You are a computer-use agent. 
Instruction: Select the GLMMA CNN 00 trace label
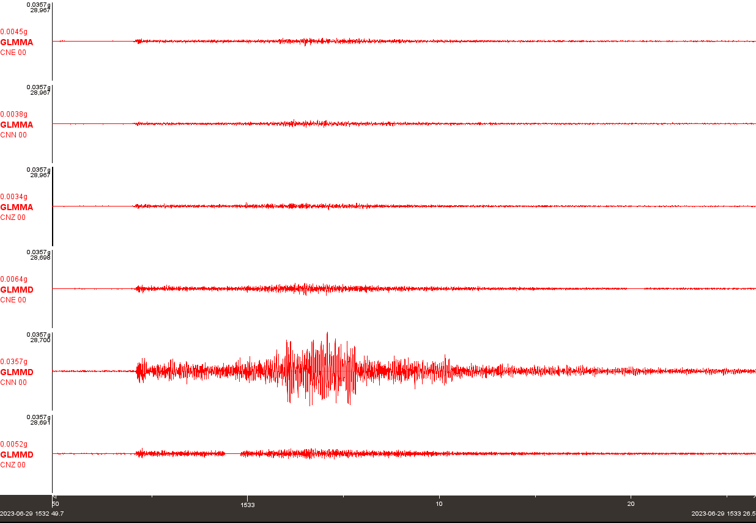[x=17, y=130]
